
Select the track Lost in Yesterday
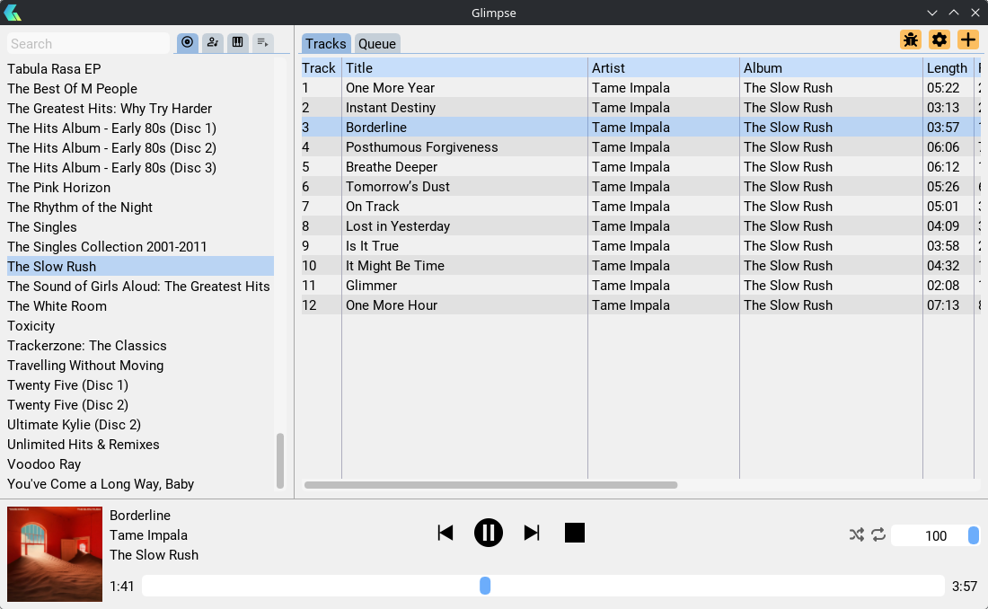pyautogui.click(x=398, y=226)
